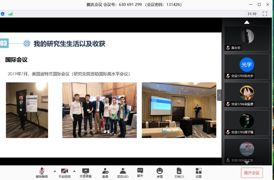Image resolution: width=274 pixels, height=180 pixels.
Task: Check the green network signal icon
Action: (11, 14)
